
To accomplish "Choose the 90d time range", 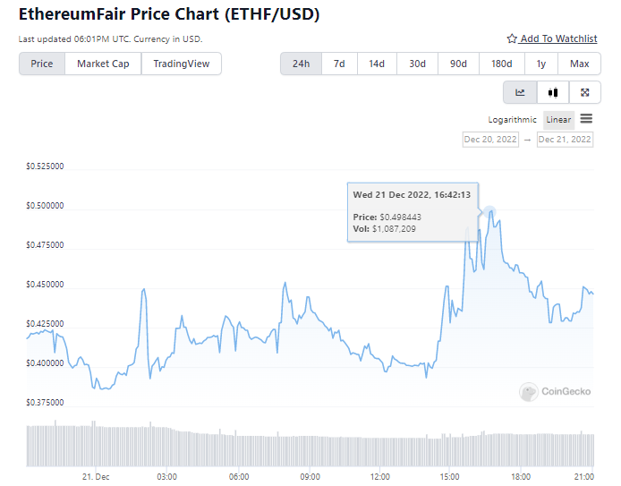I will pos(458,64).
